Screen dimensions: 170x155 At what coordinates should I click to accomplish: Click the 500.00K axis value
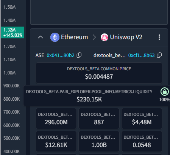point(11,138)
